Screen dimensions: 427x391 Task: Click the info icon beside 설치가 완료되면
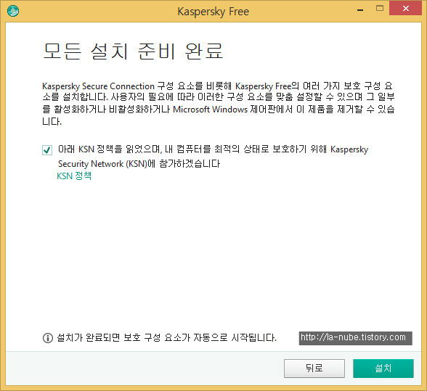[48, 338]
